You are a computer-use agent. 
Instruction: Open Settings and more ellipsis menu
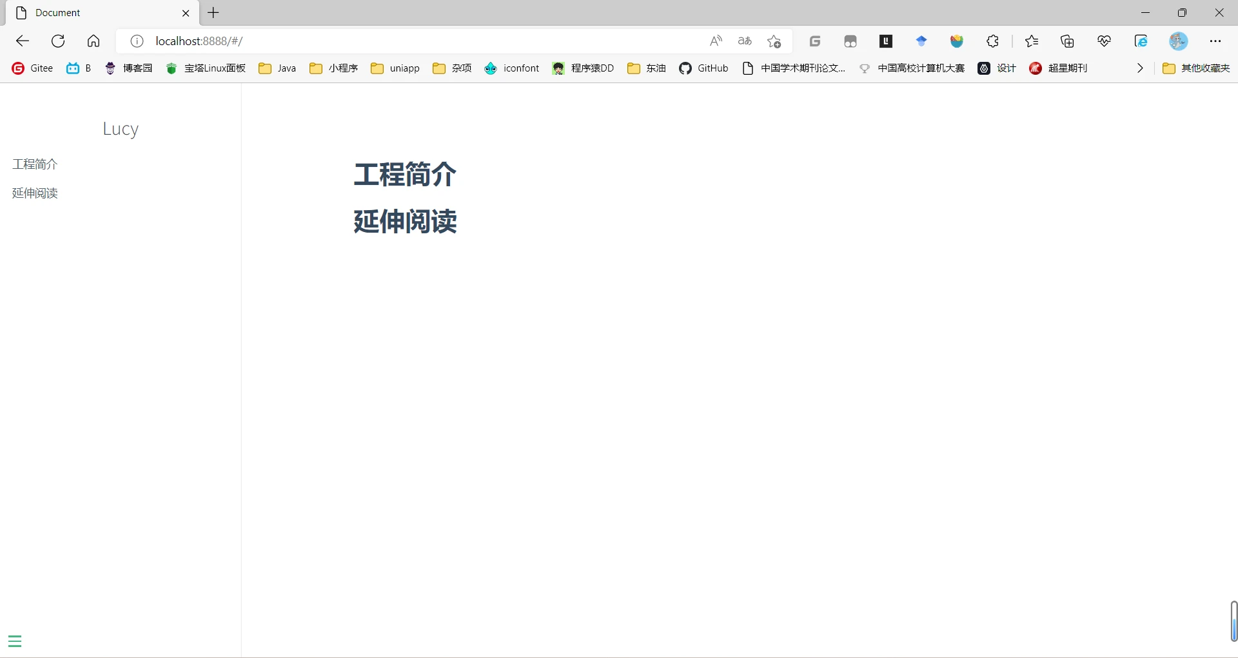(x=1215, y=41)
